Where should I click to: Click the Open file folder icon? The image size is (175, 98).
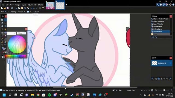point(5,8)
